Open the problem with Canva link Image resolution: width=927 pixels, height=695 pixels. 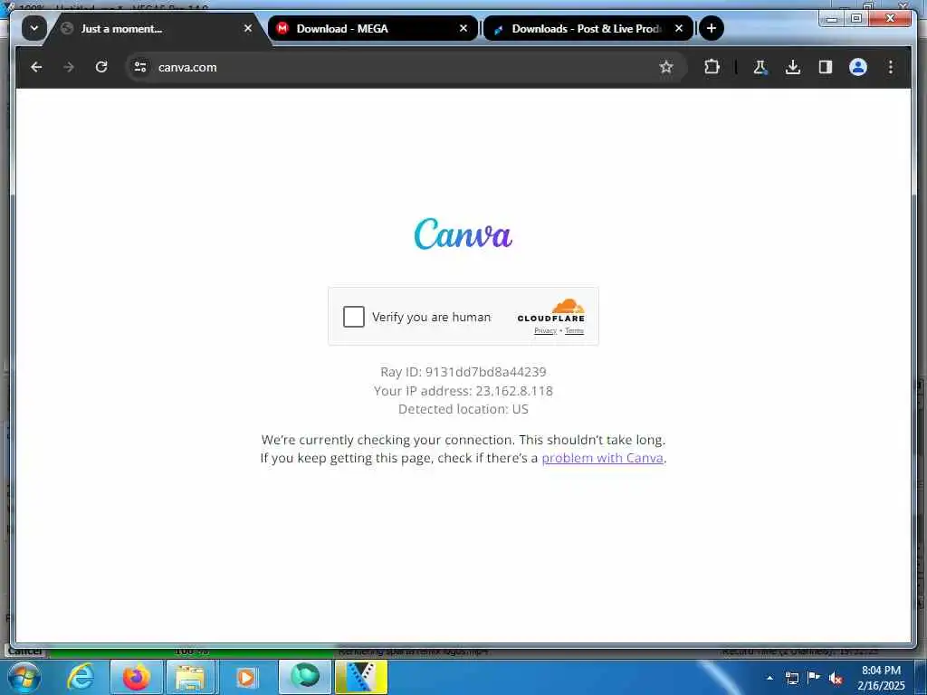602,458
